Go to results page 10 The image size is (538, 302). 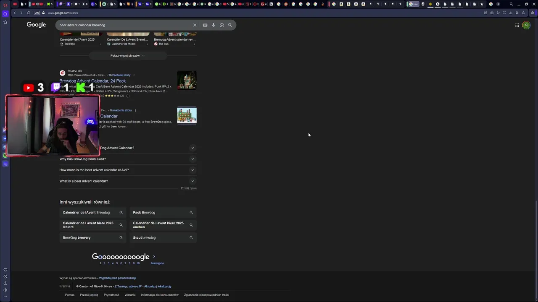tap(138, 263)
